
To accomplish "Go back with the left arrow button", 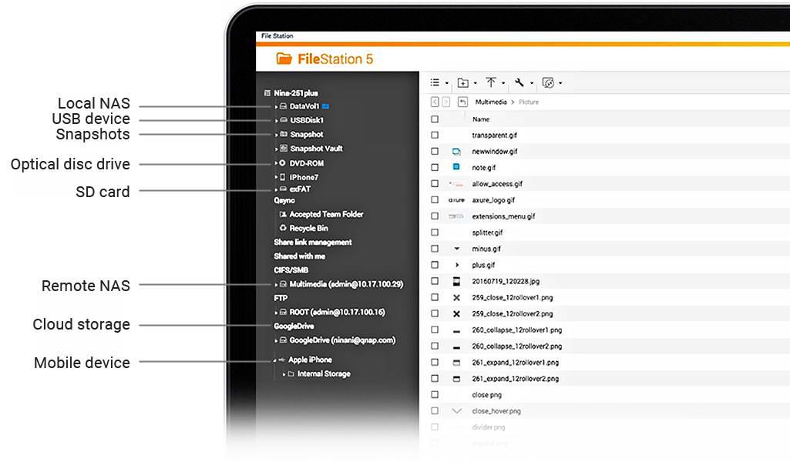I will [x=435, y=102].
